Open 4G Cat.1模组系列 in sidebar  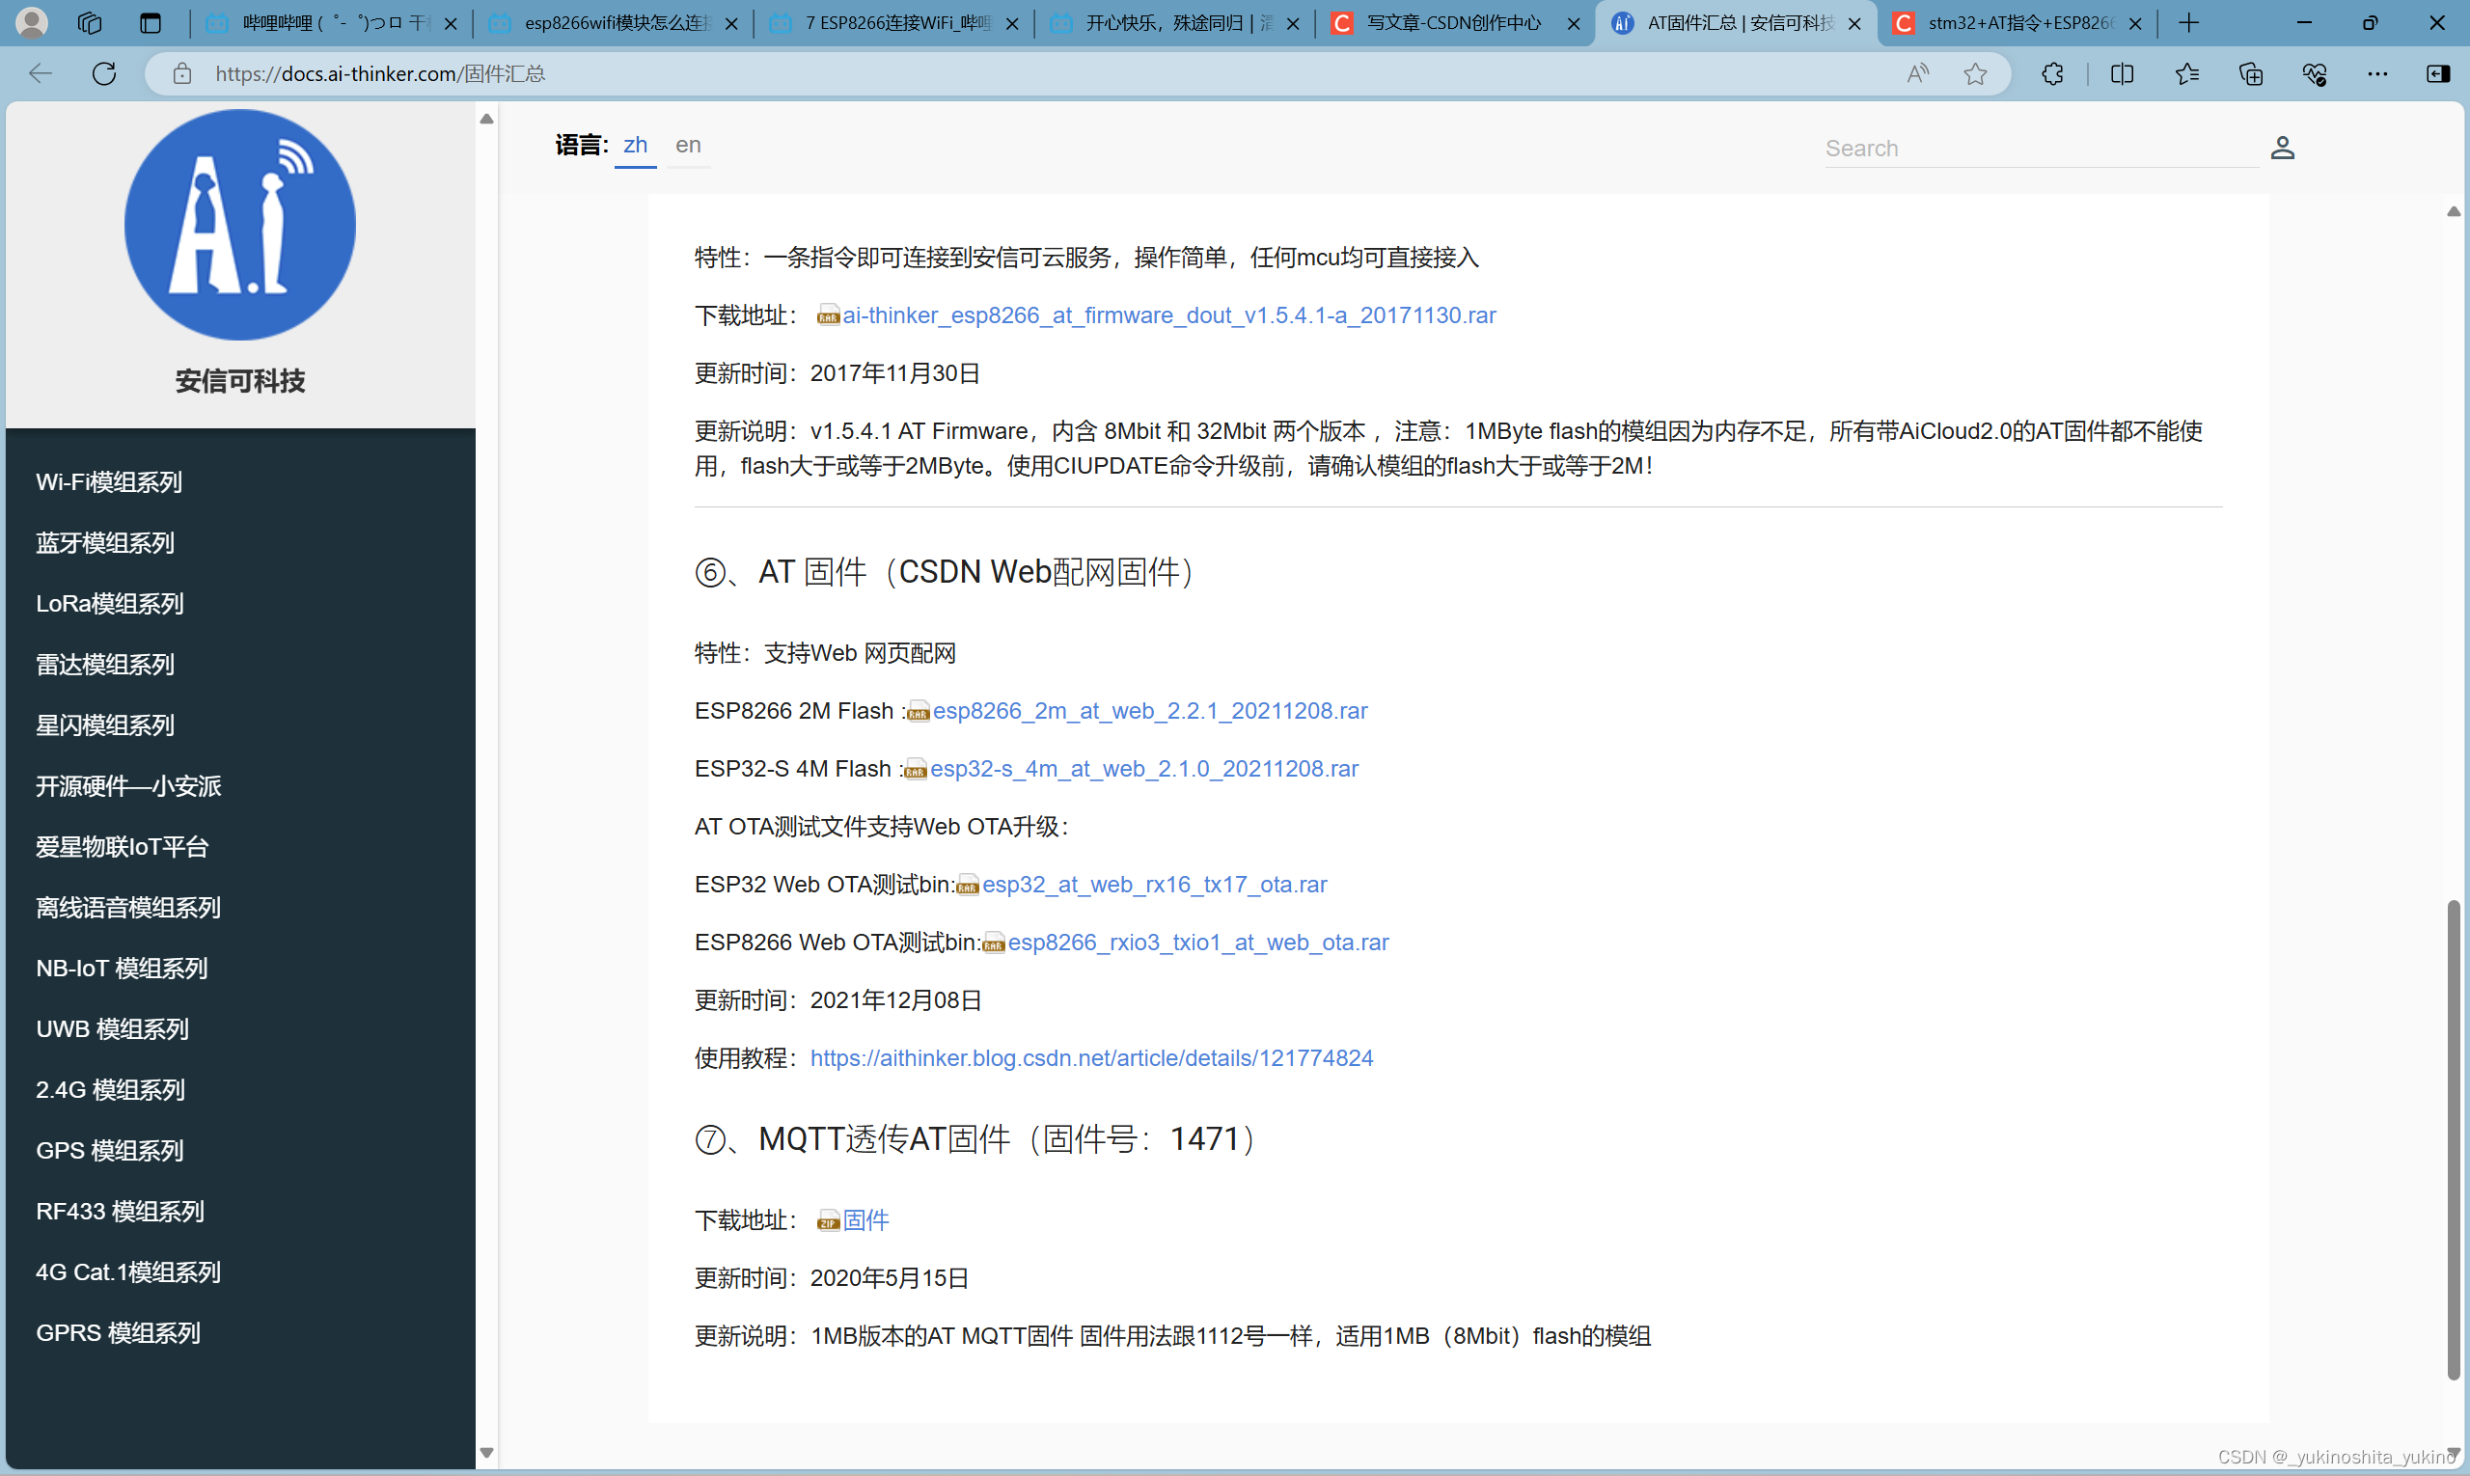(x=128, y=1272)
